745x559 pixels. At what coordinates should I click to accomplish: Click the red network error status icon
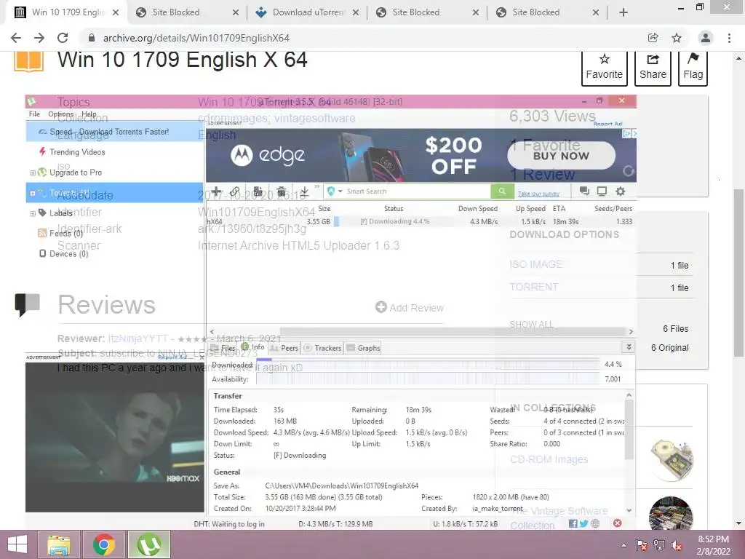coord(617,523)
